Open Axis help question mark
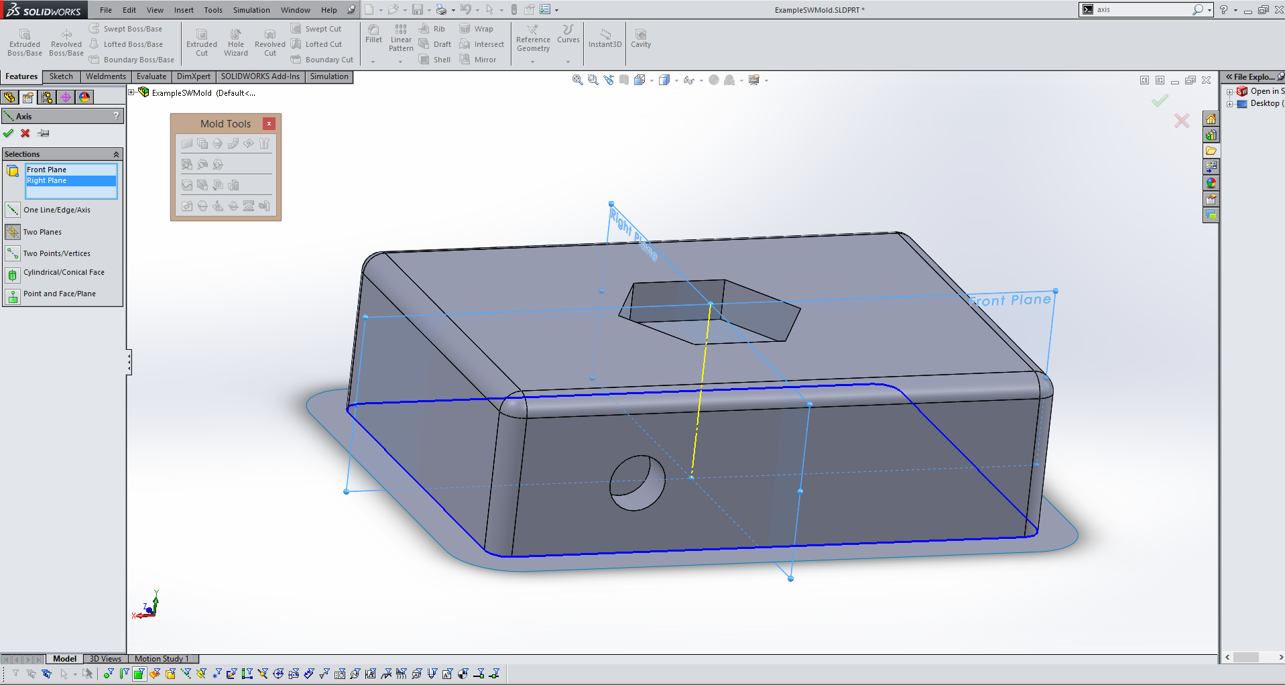 coord(116,116)
